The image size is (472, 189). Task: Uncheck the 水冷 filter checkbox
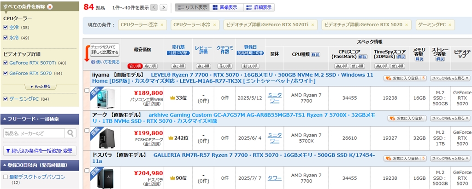coord(5,38)
